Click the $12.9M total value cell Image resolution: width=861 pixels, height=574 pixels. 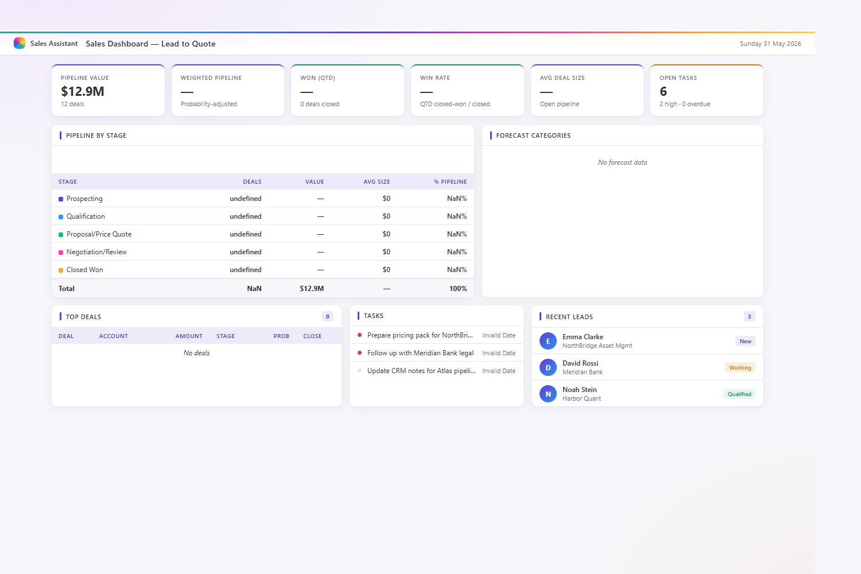tap(312, 289)
